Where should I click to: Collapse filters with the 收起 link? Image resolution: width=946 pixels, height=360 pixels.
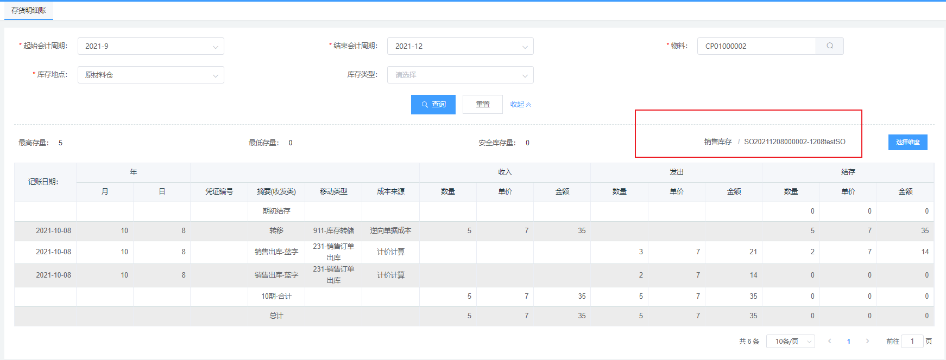click(x=520, y=105)
